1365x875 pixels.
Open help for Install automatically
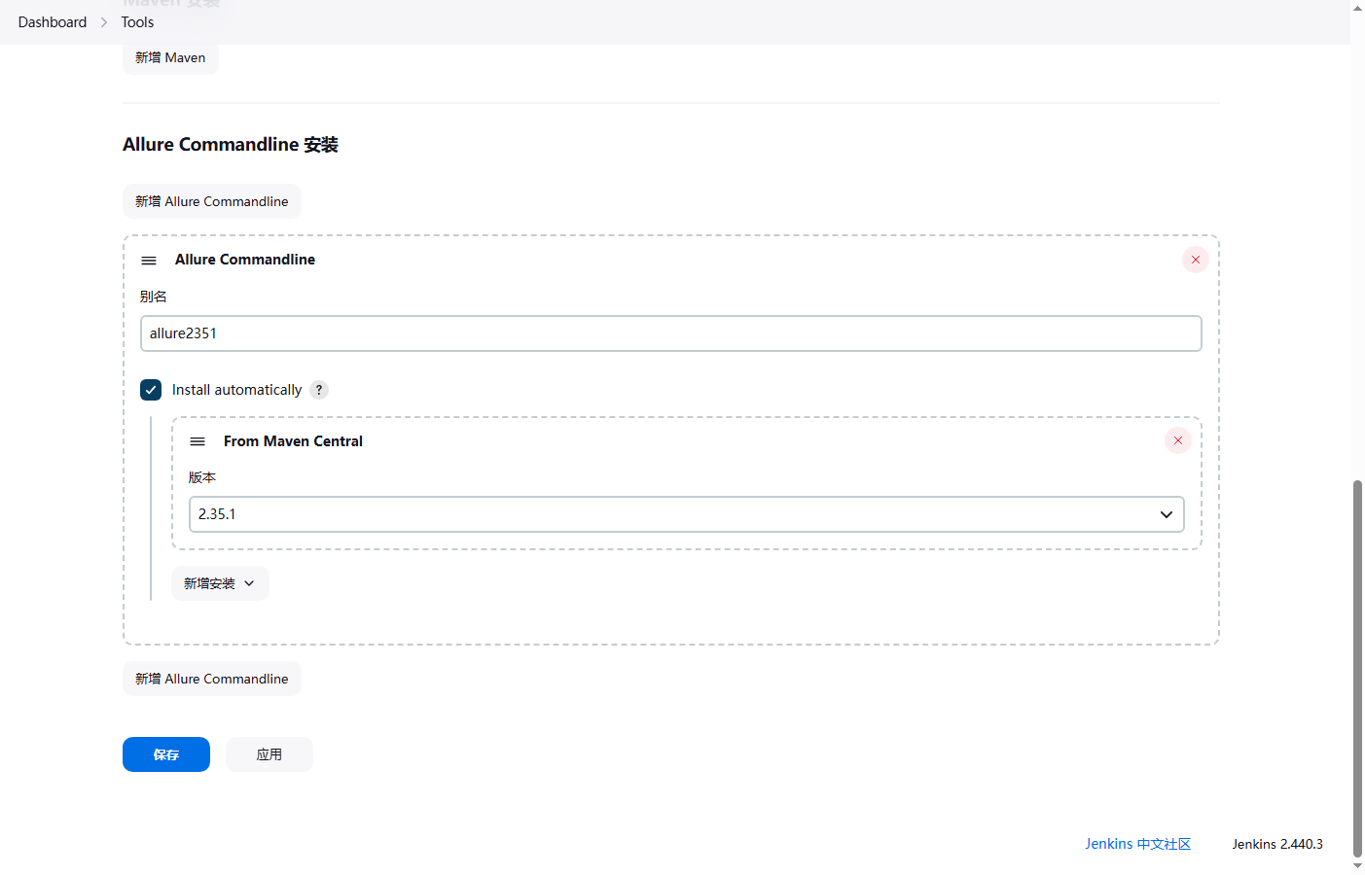(x=319, y=390)
